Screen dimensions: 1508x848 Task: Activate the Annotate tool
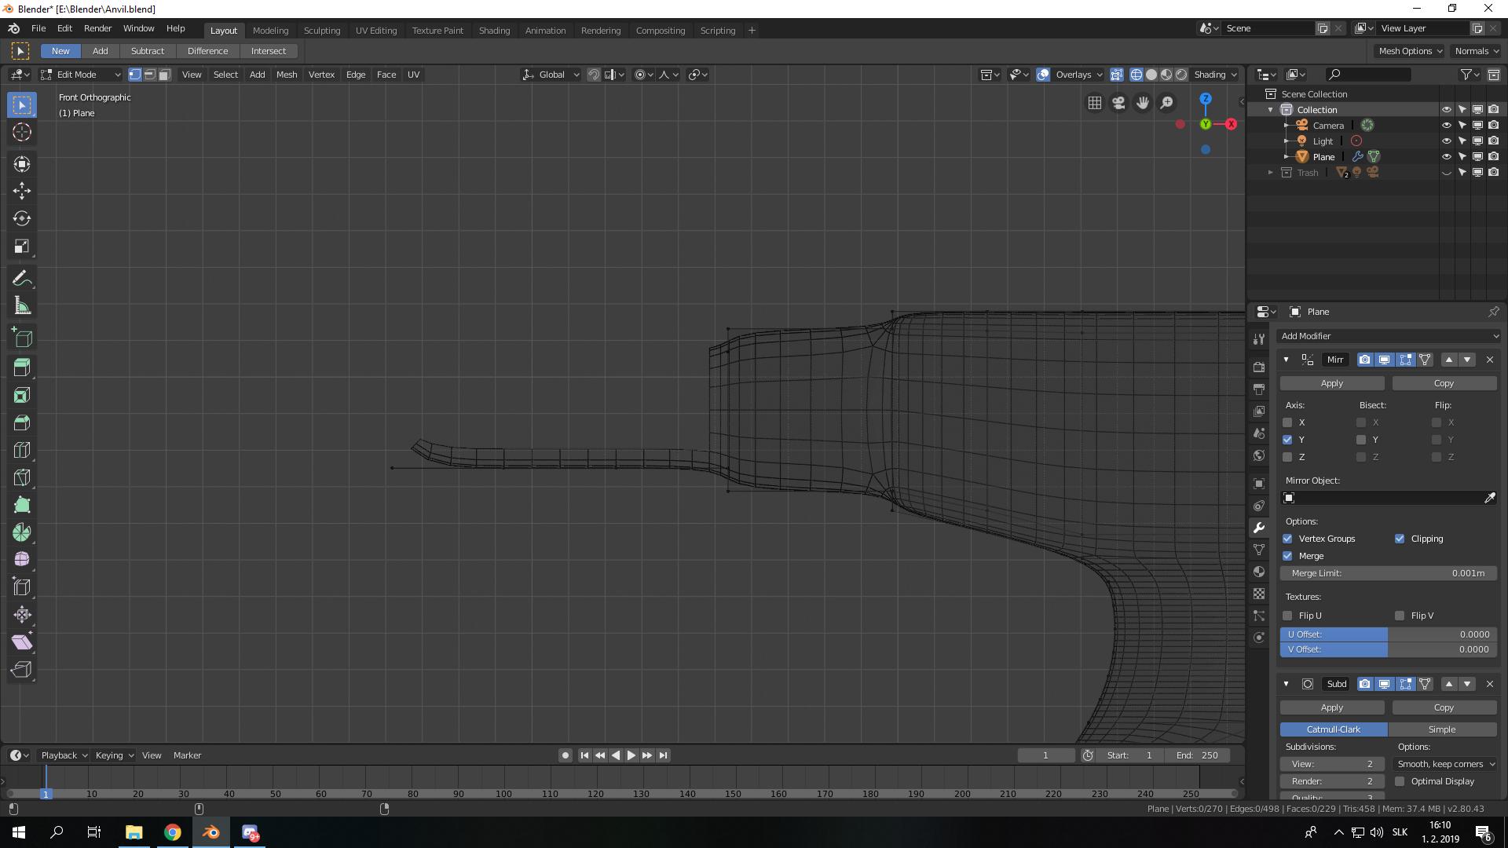(x=21, y=277)
